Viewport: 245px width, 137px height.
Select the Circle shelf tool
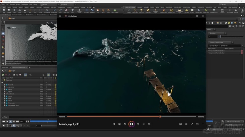pyautogui.click(x=40, y=11)
